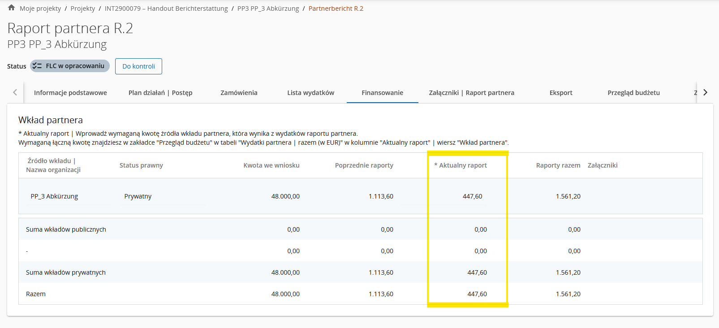
Task: Switch to the Eksport tab
Action: tap(561, 93)
